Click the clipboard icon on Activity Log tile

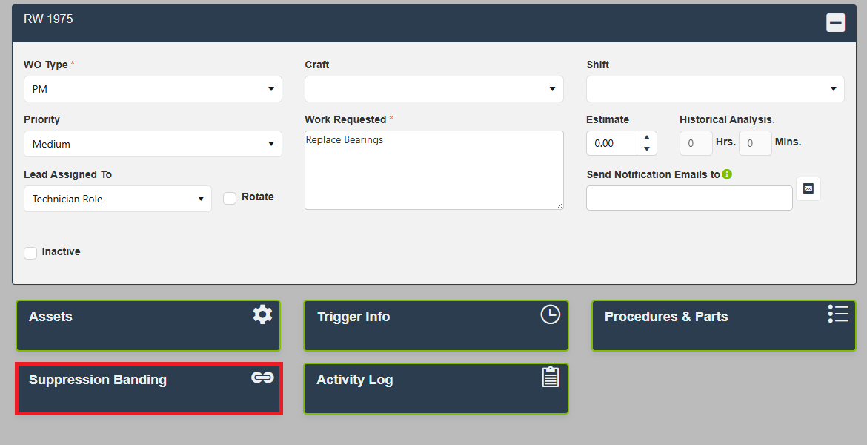coord(550,377)
